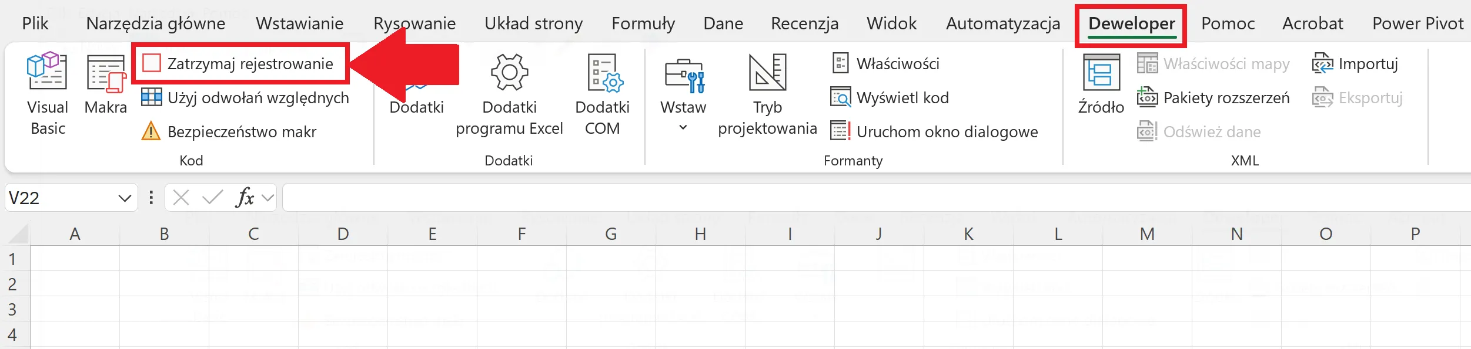Click Zatrzymaj rejestrowanie stop icon

pos(152,63)
